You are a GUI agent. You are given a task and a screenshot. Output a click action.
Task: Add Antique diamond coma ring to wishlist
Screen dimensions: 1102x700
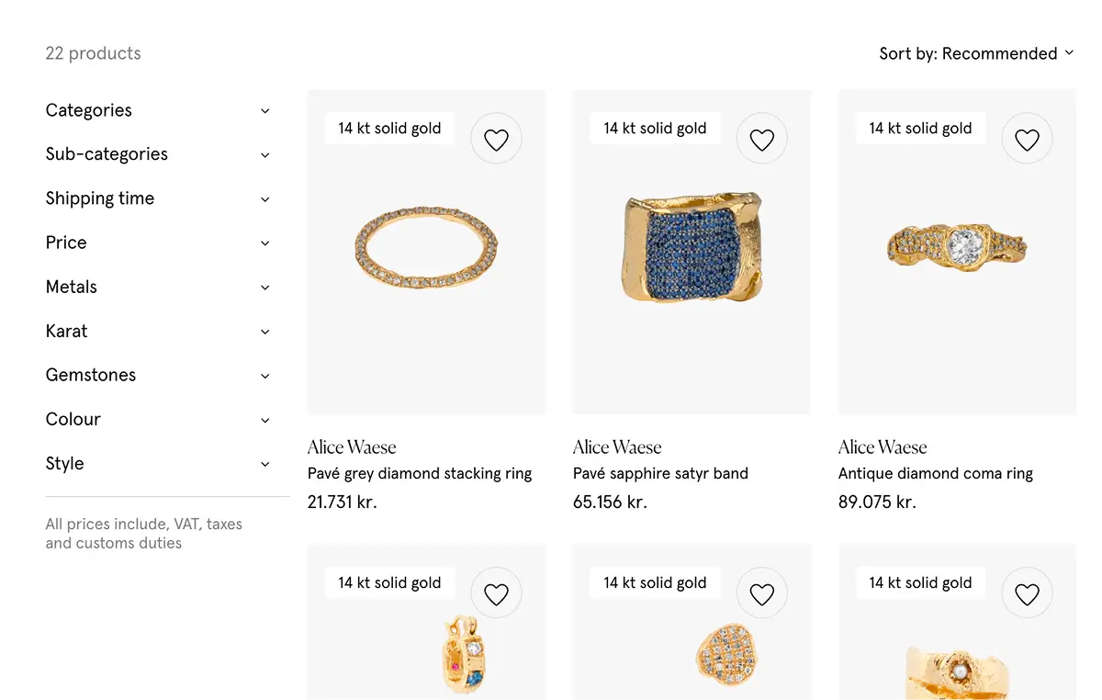coord(1027,139)
